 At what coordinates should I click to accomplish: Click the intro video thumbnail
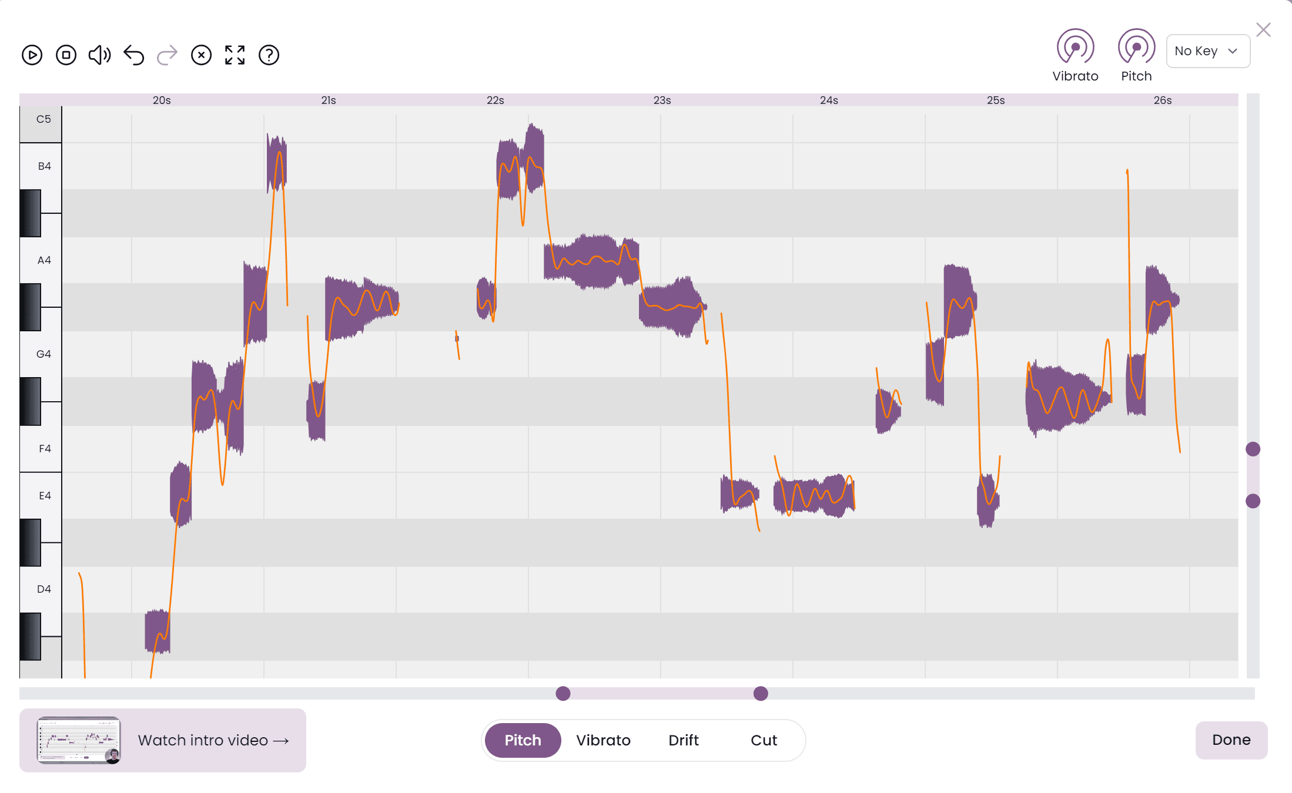(x=79, y=740)
